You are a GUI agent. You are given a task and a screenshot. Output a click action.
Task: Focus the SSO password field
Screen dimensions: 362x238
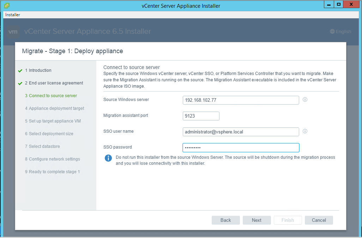[x=241, y=148]
